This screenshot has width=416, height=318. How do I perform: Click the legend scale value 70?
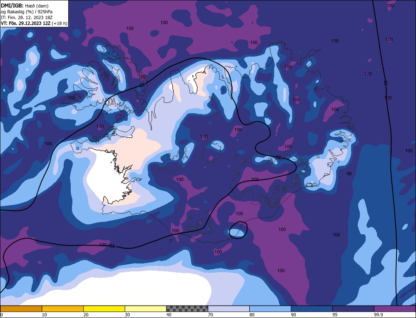[x=210, y=315]
